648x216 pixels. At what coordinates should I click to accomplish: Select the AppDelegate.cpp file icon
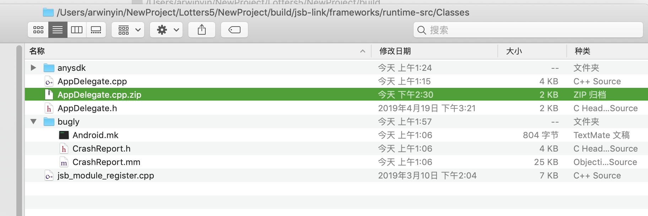(49, 81)
